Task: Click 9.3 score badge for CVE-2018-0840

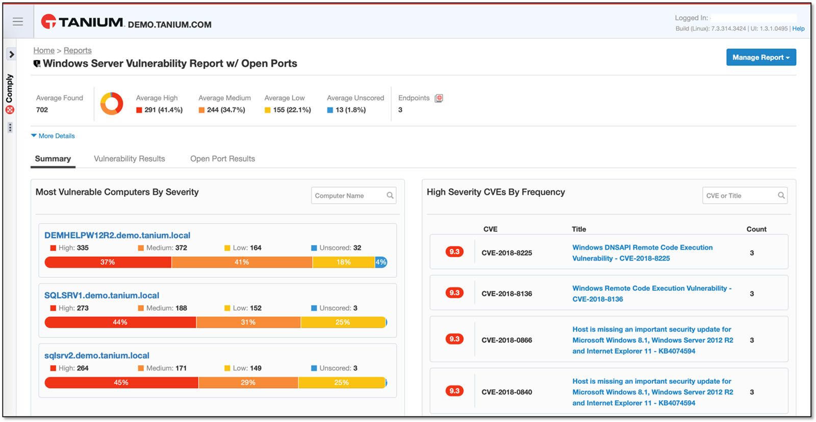Action: (454, 391)
